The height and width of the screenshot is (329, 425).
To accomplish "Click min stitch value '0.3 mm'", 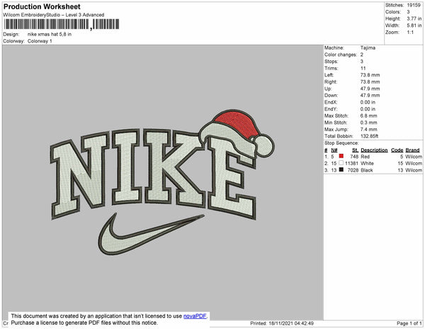I will pyautogui.click(x=368, y=123).
